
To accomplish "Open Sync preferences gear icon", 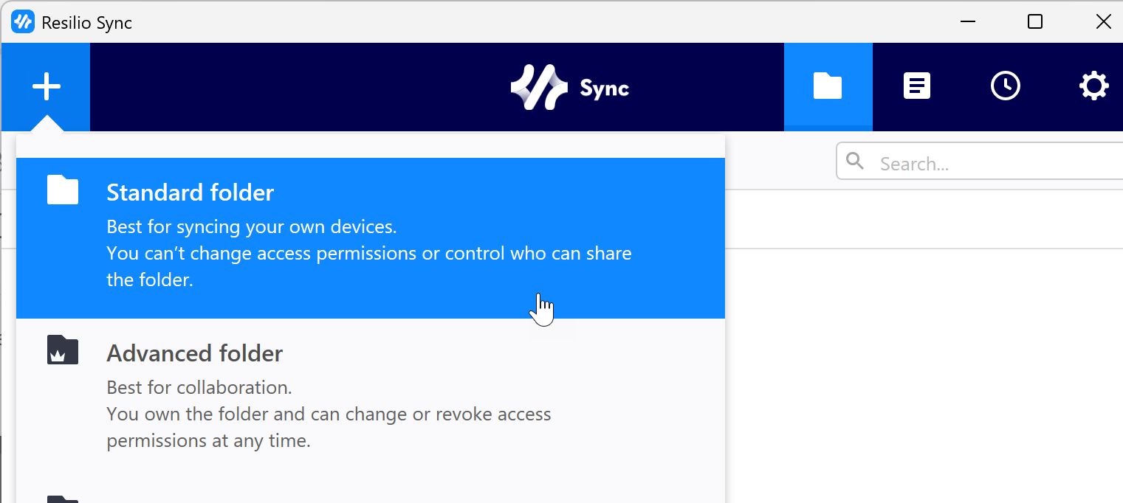I will click(1093, 86).
